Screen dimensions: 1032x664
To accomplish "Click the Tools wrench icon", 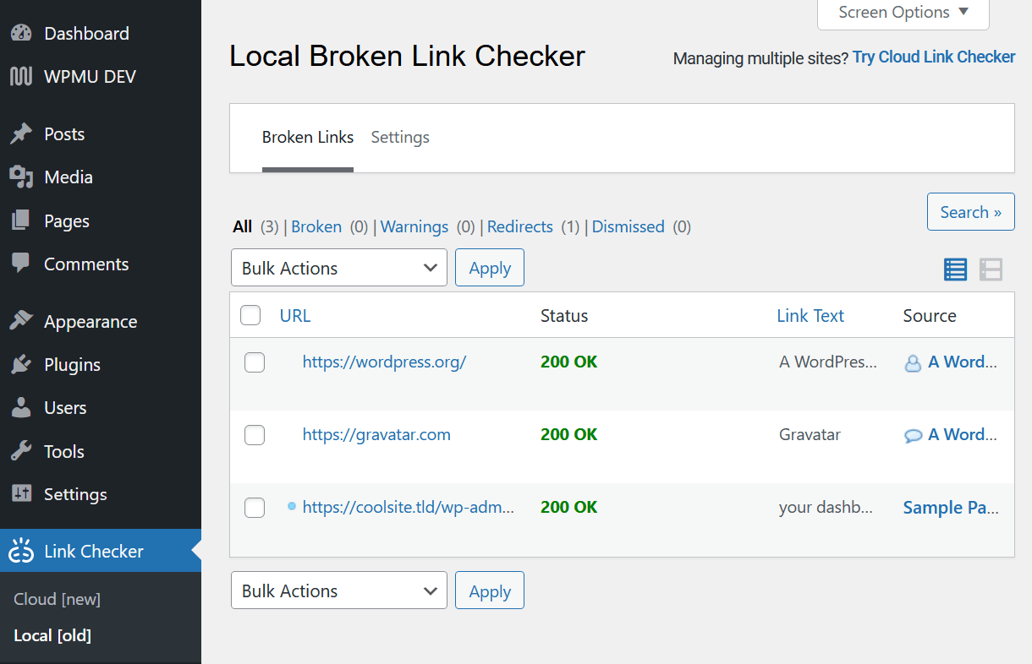I will [20, 452].
